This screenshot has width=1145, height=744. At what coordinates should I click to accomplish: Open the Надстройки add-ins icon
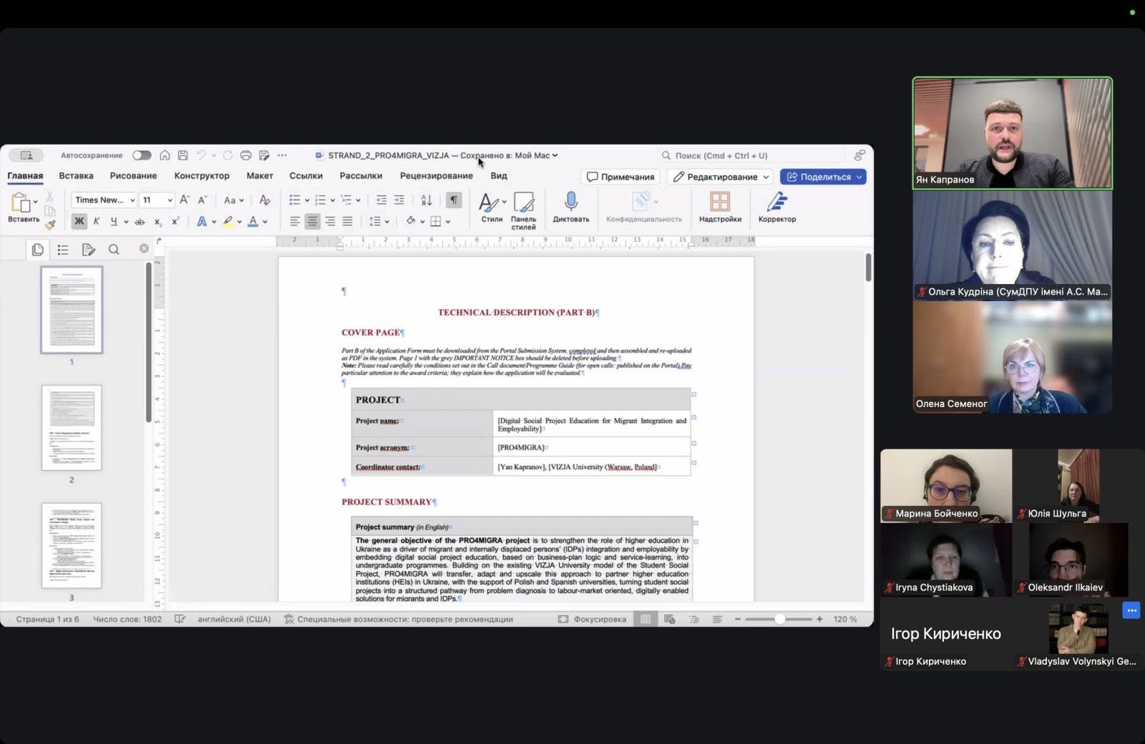(x=720, y=207)
